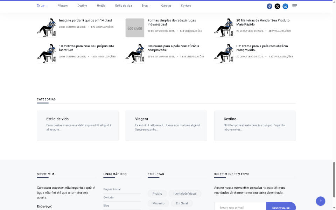Select 'Contato' in the navigation bar

point(186,6)
